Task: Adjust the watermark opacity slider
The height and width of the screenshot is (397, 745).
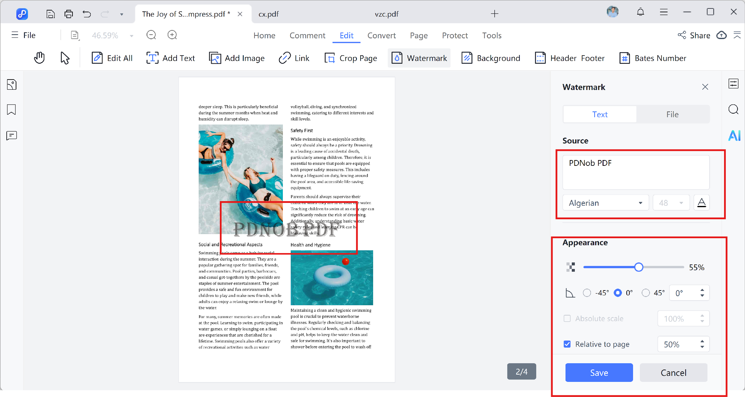Action: [x=639, y=267]
